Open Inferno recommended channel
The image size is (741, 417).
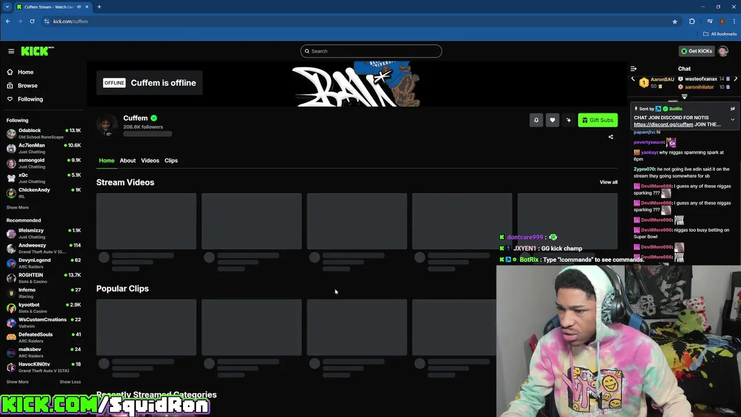point(43,293)
